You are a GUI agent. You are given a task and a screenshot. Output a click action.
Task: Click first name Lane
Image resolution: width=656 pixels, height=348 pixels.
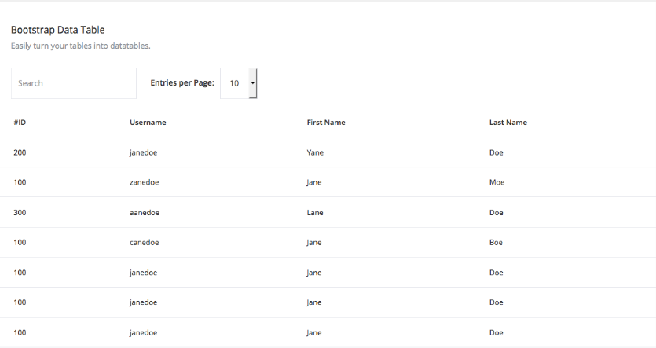click(315, 212)
